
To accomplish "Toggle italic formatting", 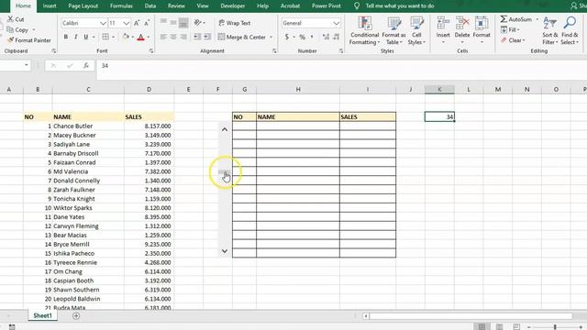I will pyautogui.click(x=75, y=37).
